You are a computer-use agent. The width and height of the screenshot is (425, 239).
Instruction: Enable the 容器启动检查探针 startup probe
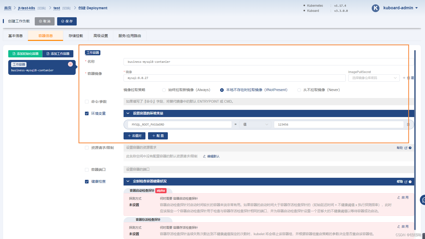point(403,198)
